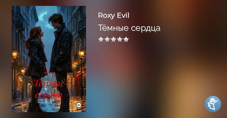
Task: Click the red word сердца on cover
Action: (x=49, y=95)
